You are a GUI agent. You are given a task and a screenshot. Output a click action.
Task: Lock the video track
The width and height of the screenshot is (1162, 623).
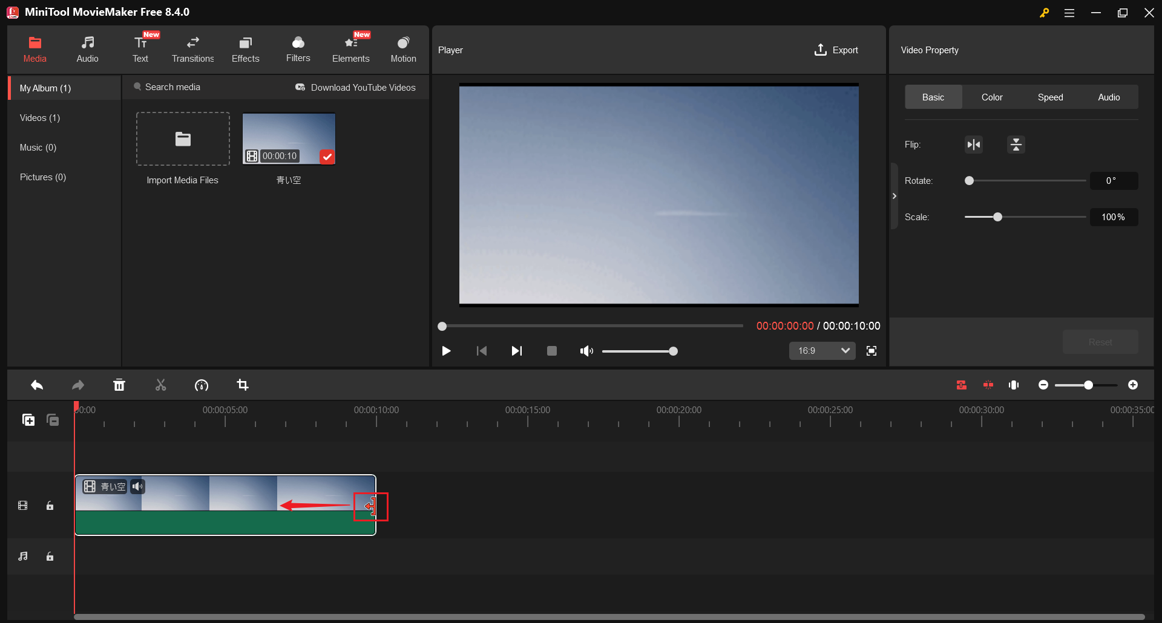click(x=50, y=506)
